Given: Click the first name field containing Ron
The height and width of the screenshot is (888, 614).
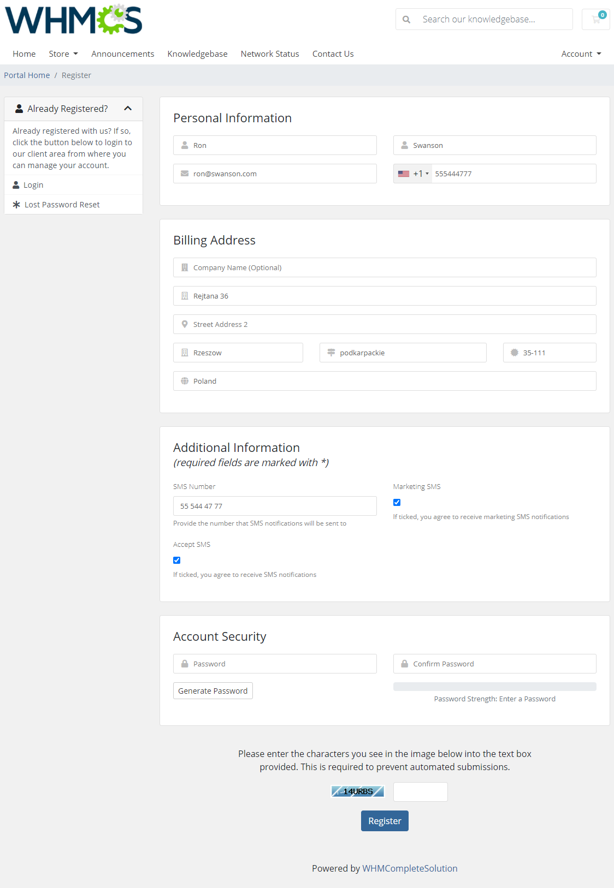Looking at the screenshot, I should (x=275, y=145).
